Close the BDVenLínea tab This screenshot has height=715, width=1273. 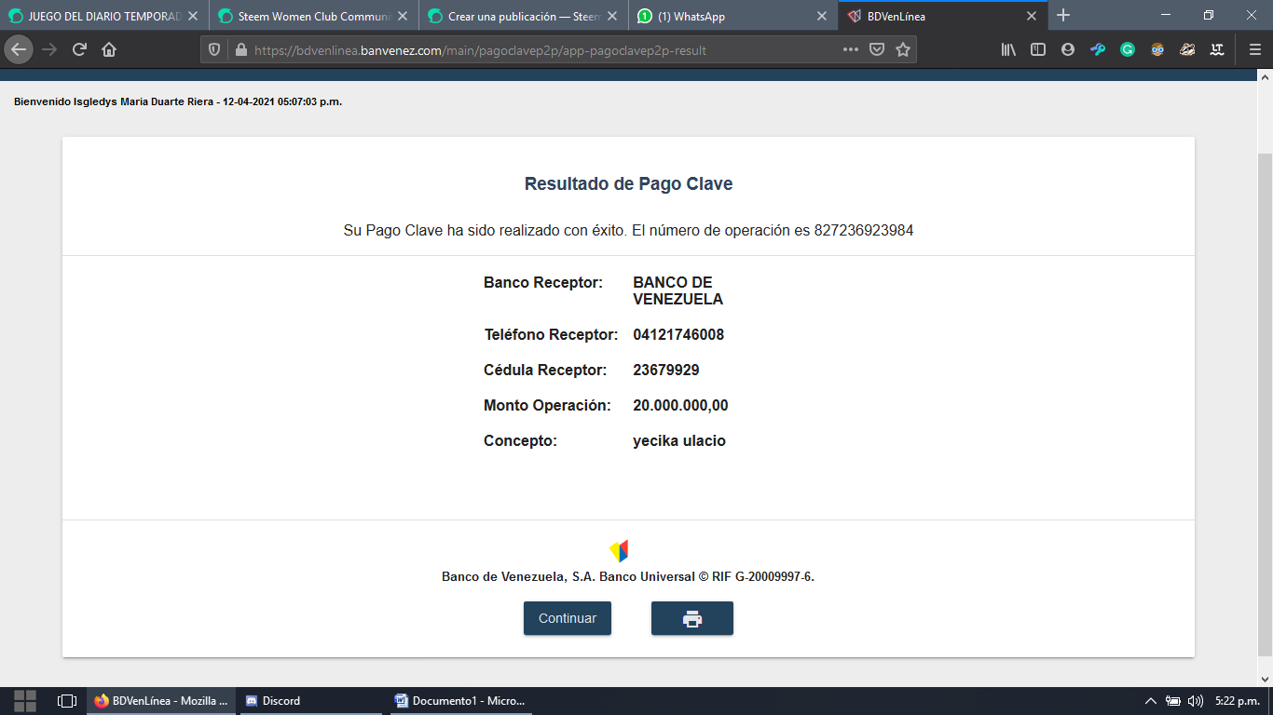coord(1032,16)
